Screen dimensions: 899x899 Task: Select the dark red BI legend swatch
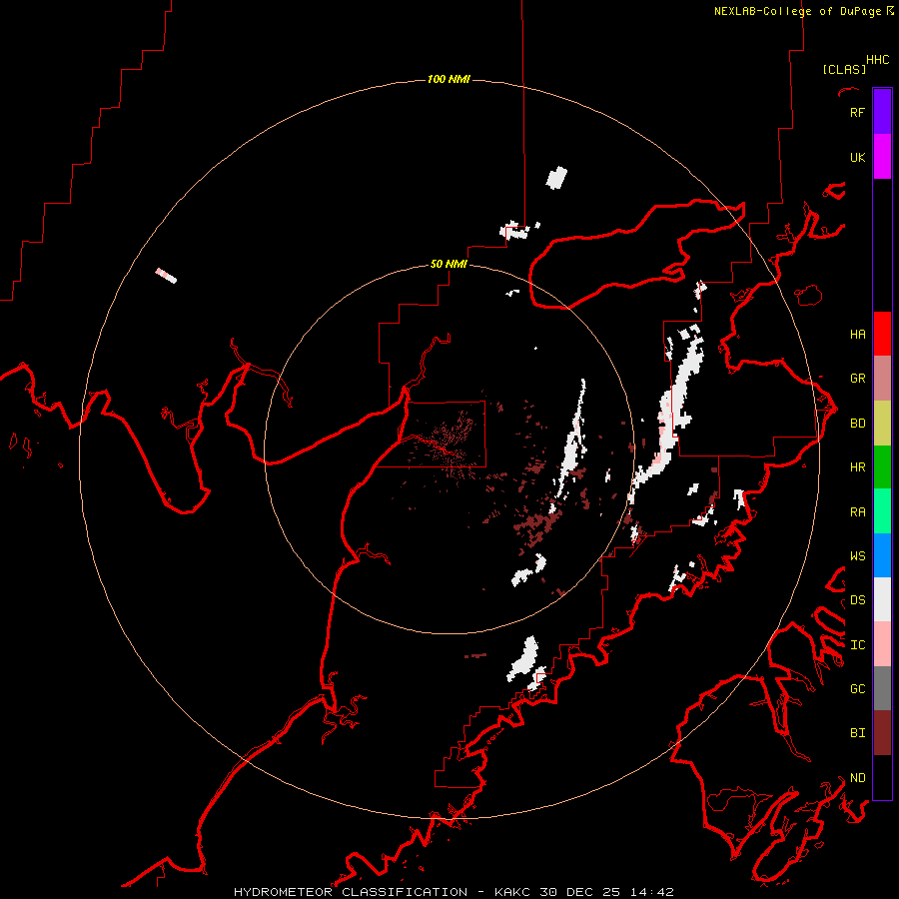tap(882, 733)
